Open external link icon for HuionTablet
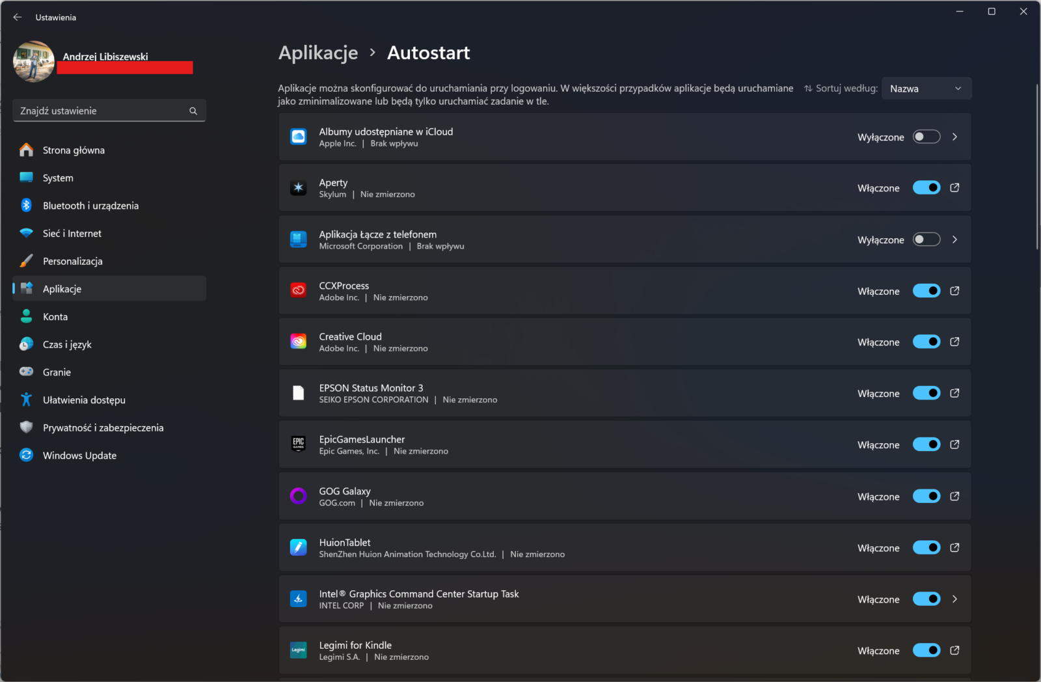 click(x=954, y=548)
